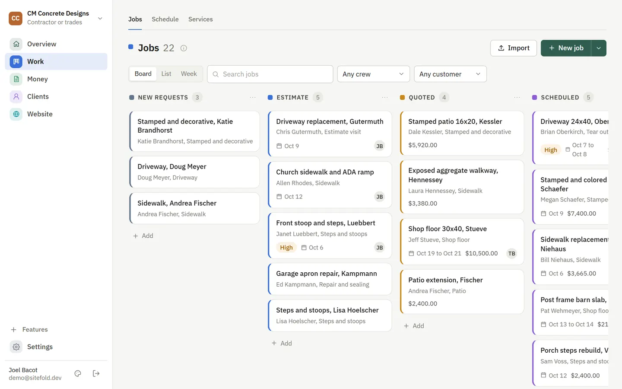Open the Any customer filter dropdown

click(450, 74)
